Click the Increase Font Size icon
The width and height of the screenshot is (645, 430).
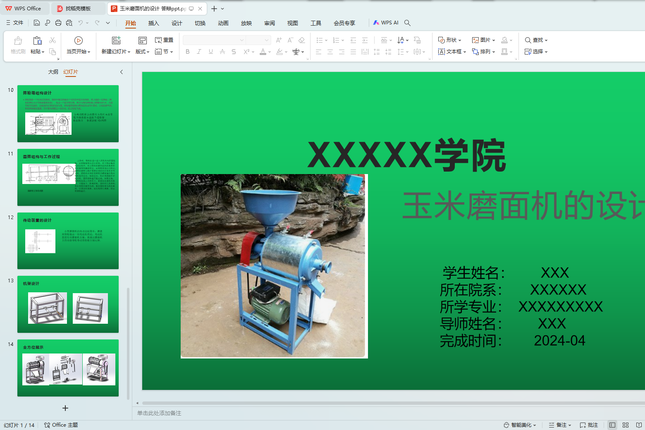click(x=279, y=40)
